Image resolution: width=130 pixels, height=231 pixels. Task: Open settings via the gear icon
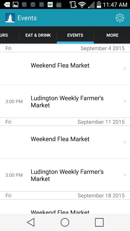pos(120,18)
